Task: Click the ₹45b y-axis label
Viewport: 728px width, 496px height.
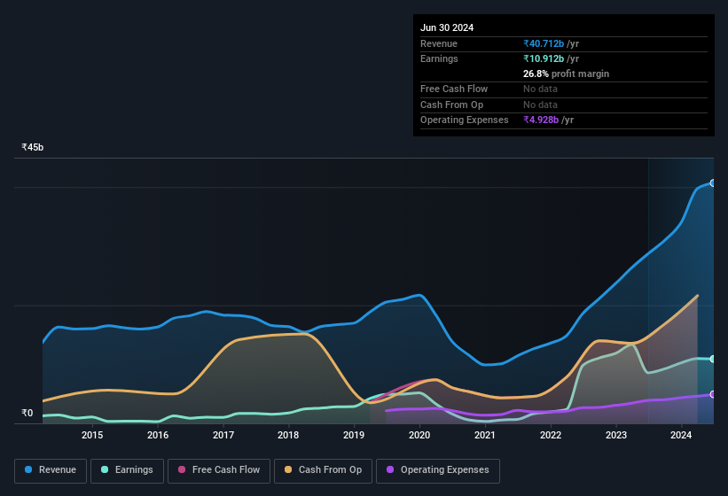Action: coord(33,147)
